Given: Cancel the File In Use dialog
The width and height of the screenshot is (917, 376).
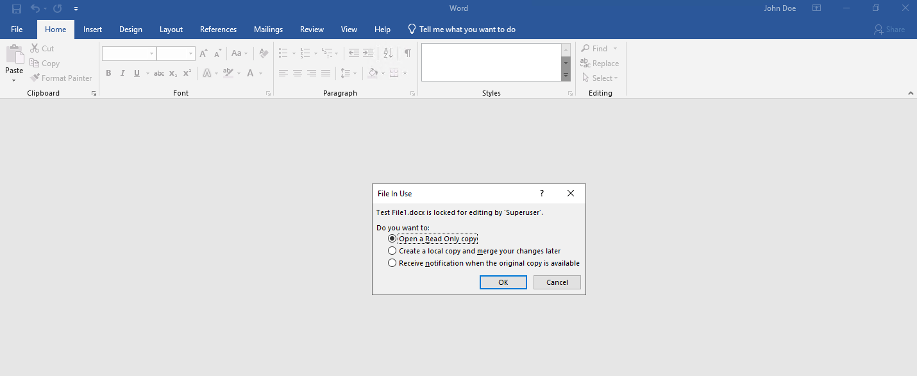Looking at the screenshot, I should pos(557,282).
